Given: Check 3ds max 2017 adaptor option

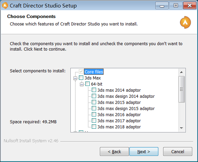Looking at the screenshot, I should [x=94, y=120].
